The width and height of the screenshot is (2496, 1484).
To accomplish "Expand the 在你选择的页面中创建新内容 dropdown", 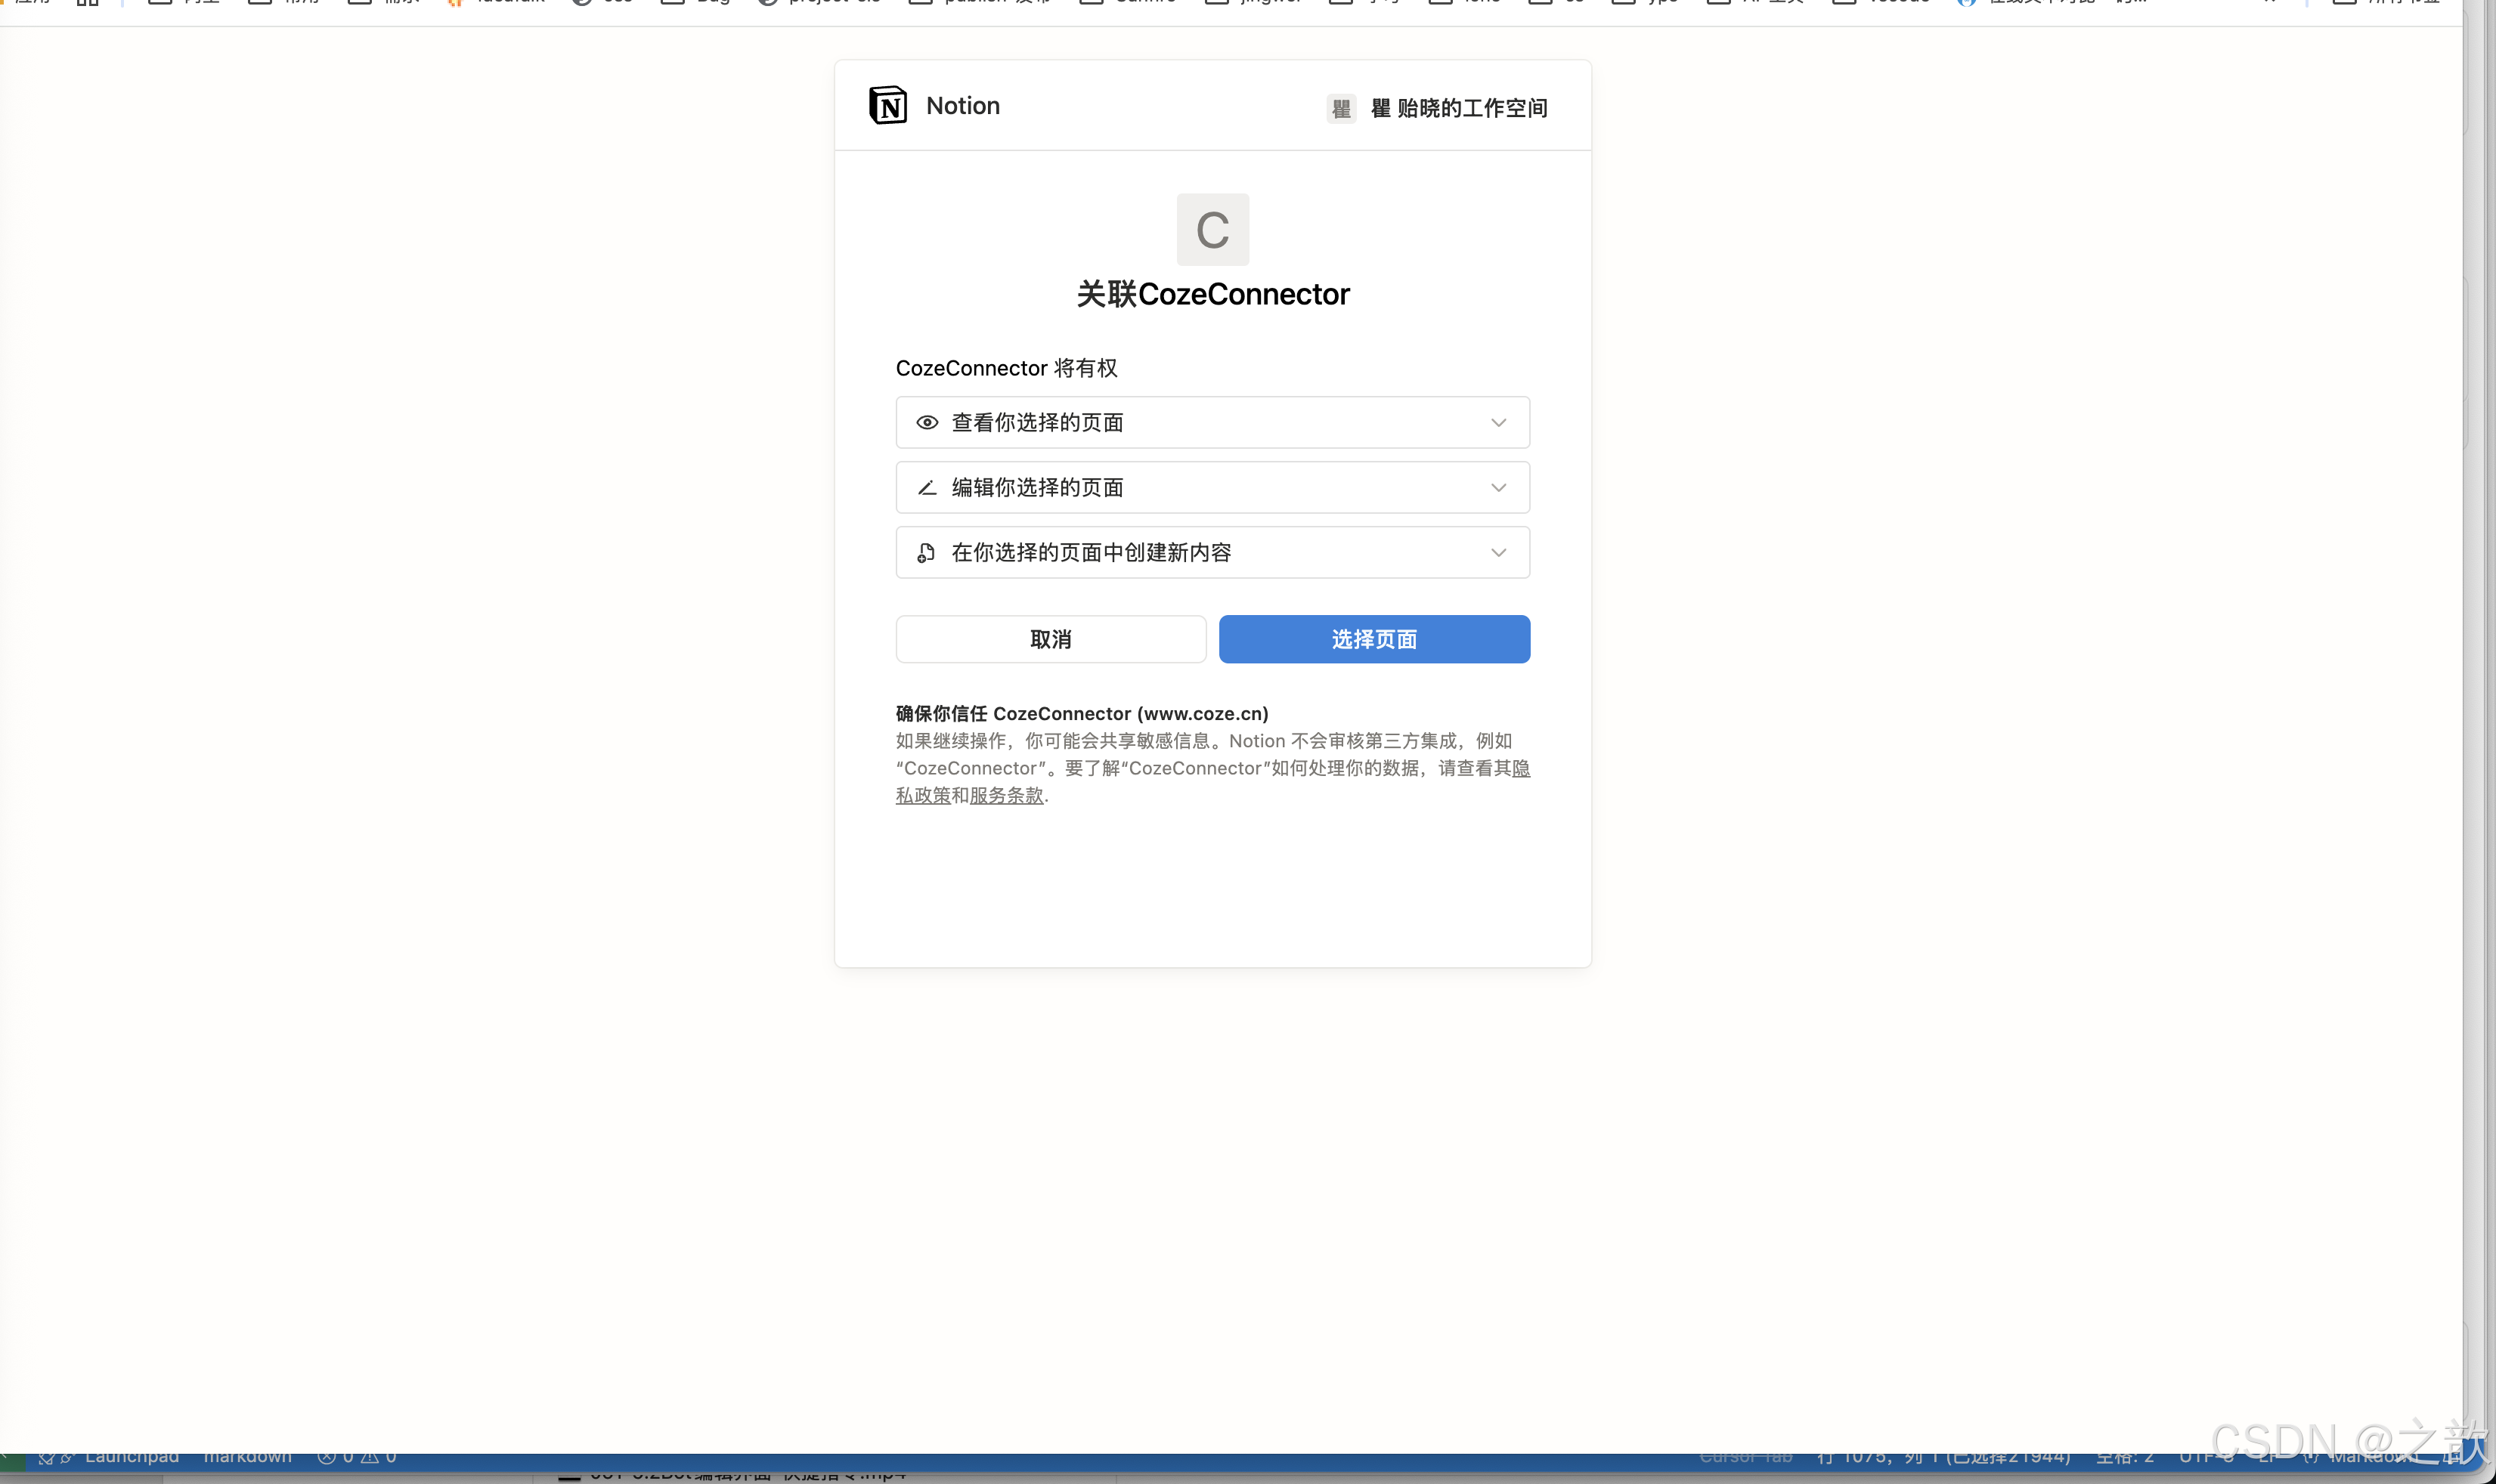I will (1497, 552).
